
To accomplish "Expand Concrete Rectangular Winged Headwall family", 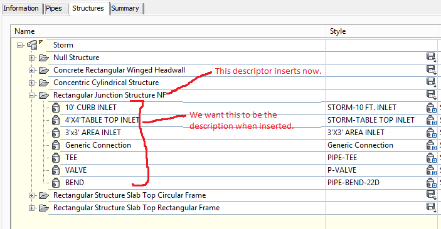I will pos(31,71).
